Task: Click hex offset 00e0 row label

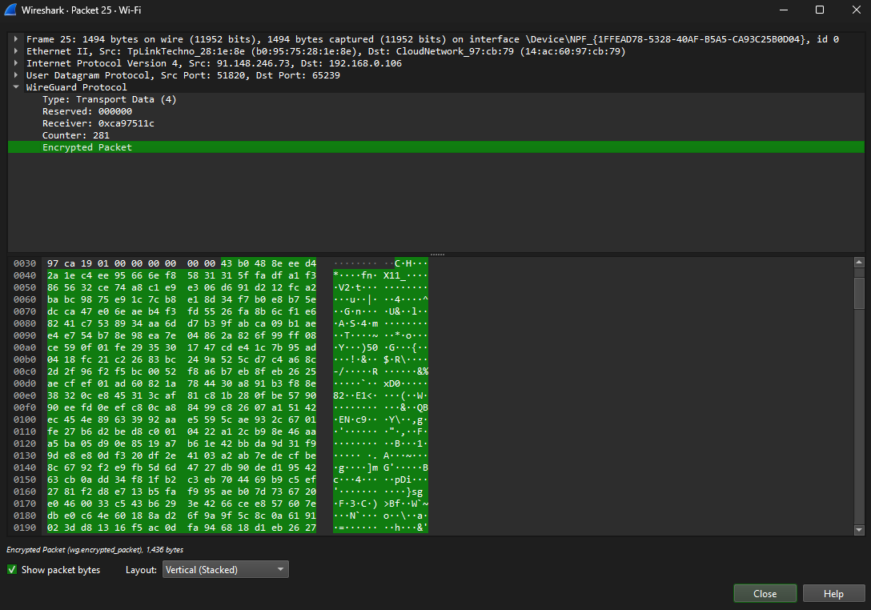Action: coord(25,395)
